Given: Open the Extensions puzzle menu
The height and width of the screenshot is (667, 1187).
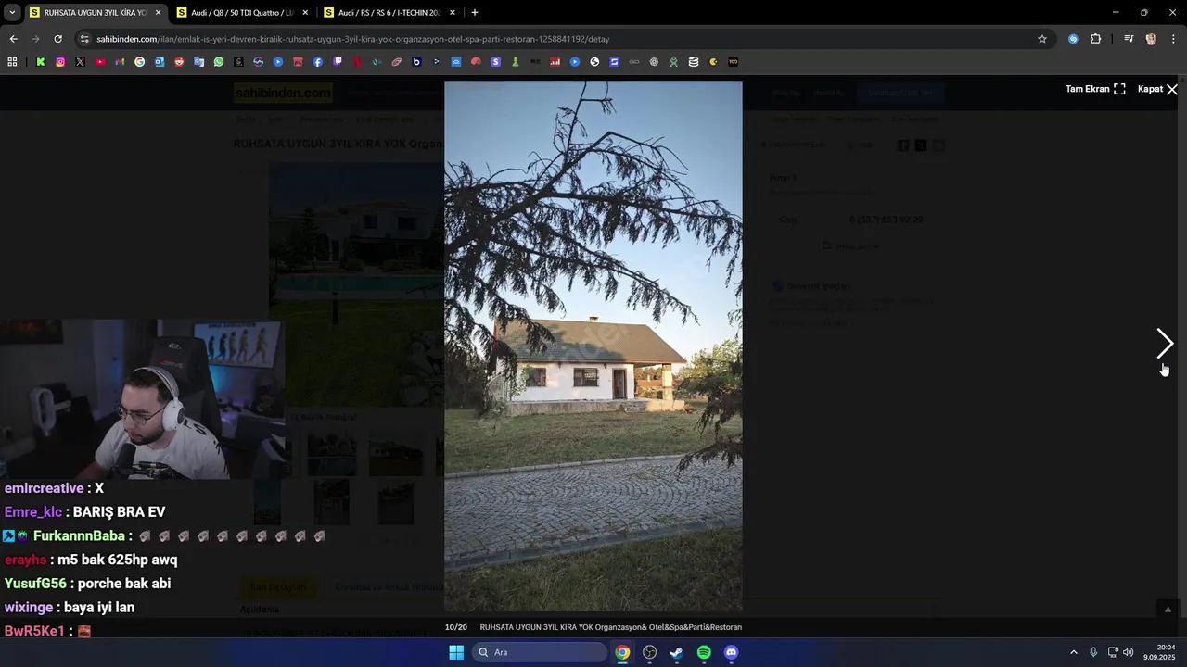Looking at the screenshot, I should [1096, 39].
